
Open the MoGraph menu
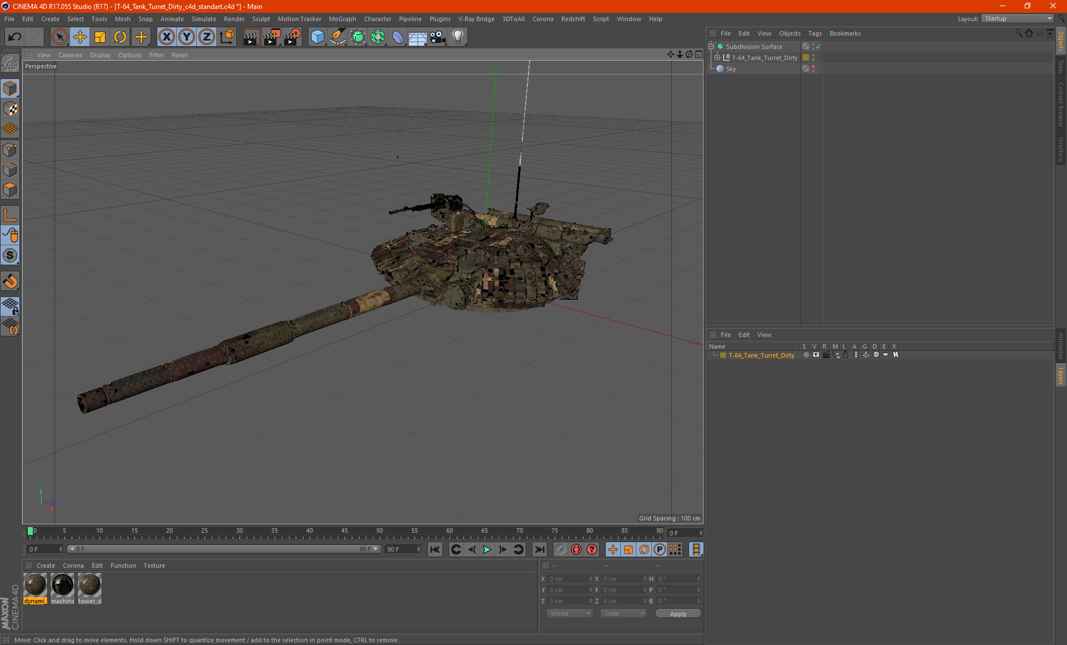tap(342, 19)
